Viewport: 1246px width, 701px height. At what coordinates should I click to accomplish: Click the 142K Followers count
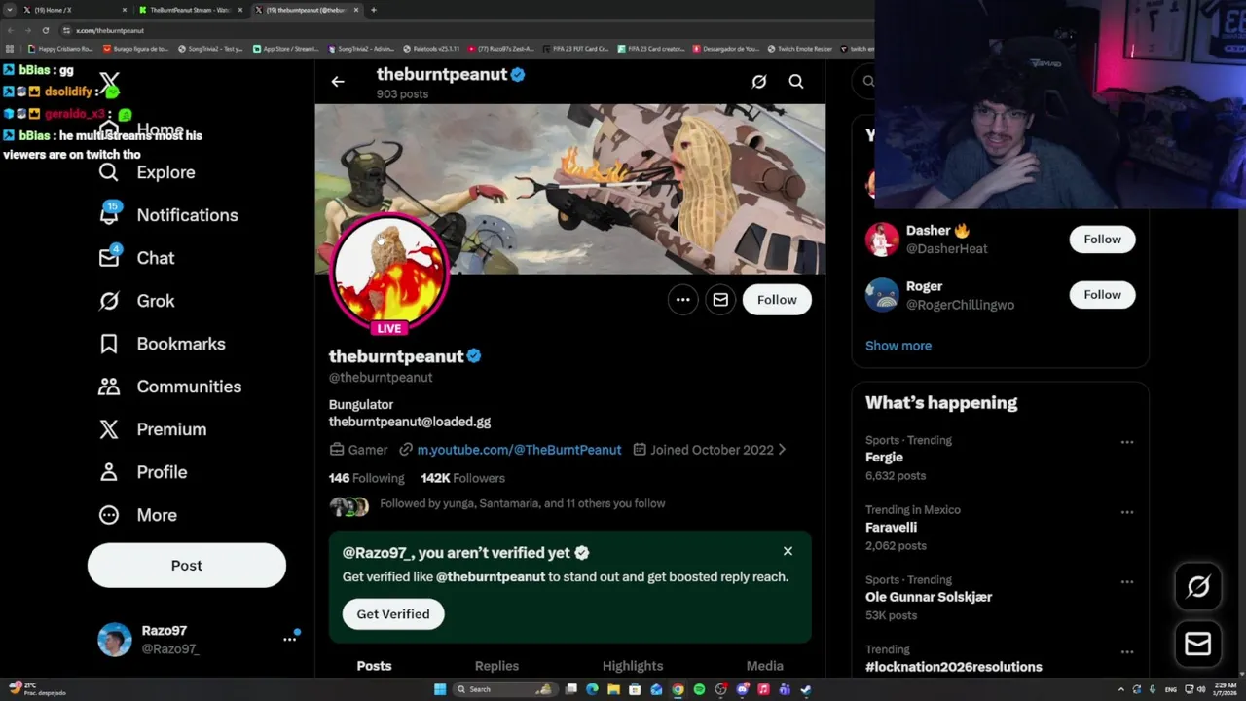[x=462, y=478]
